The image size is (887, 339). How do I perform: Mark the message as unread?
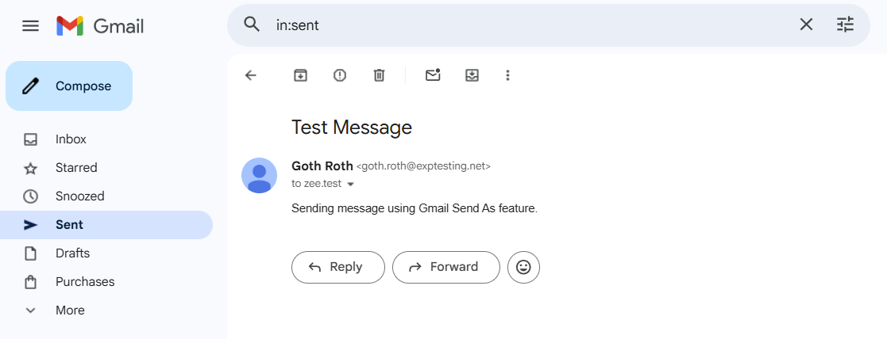[433, 75]
